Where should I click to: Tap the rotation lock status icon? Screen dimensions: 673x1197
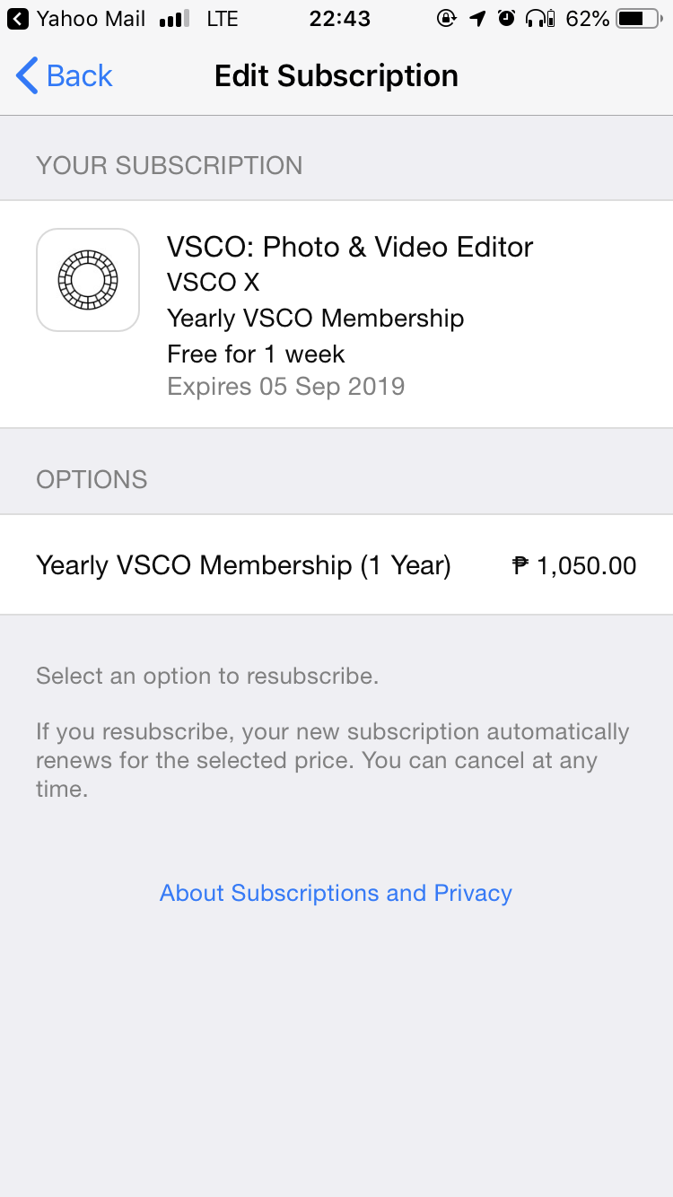tap(446, 19)
